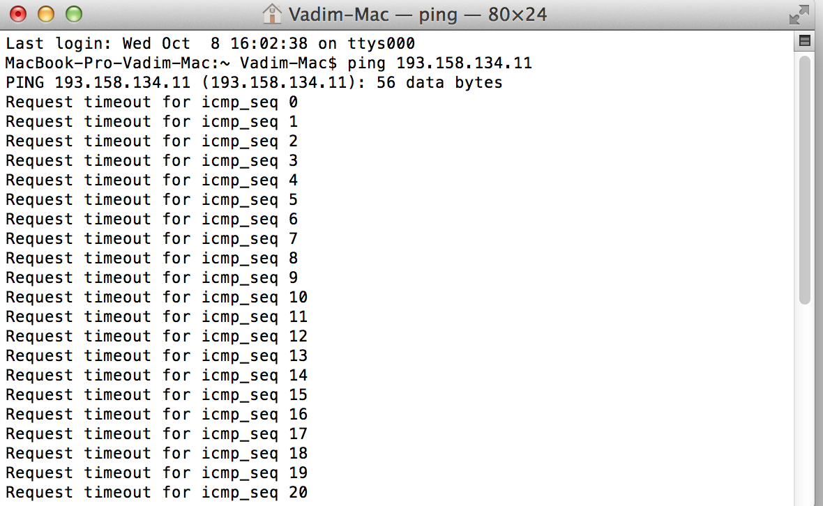Click the "Last login" line in terminal
823x506 pixels.
pyautogui.click(x=210, y=43)
